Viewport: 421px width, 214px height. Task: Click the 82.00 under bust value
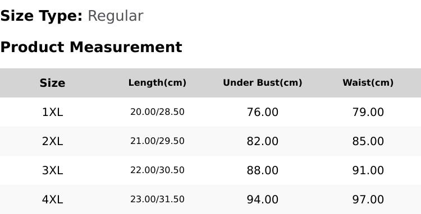(263, 141)
